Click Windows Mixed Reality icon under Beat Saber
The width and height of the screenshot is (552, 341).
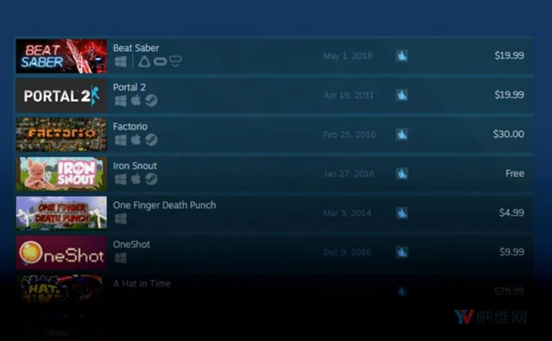point(175,61)
